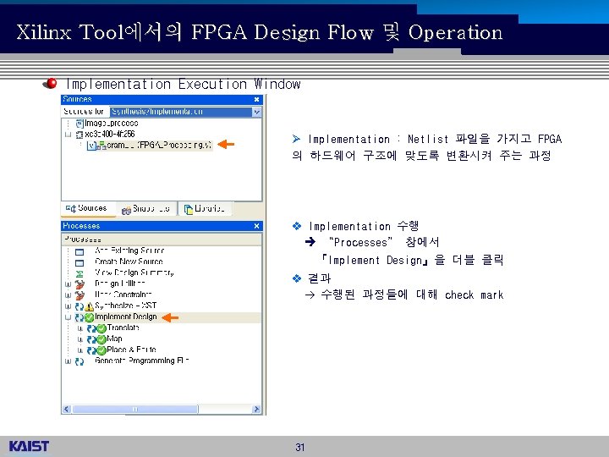Collapse the Implement Design node
Screen dimensions: 609x457
point(68,317)
